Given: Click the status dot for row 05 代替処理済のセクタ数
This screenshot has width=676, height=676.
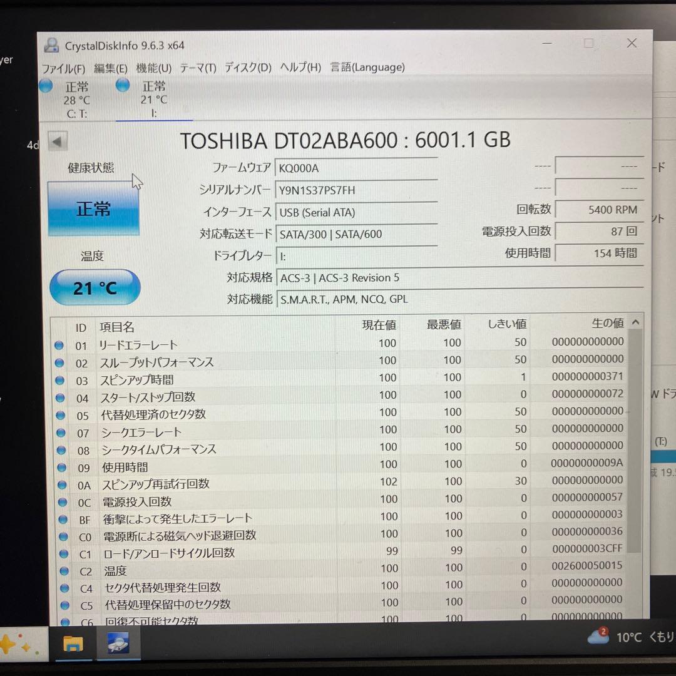Looking at the screenshot, I should 60,415.
